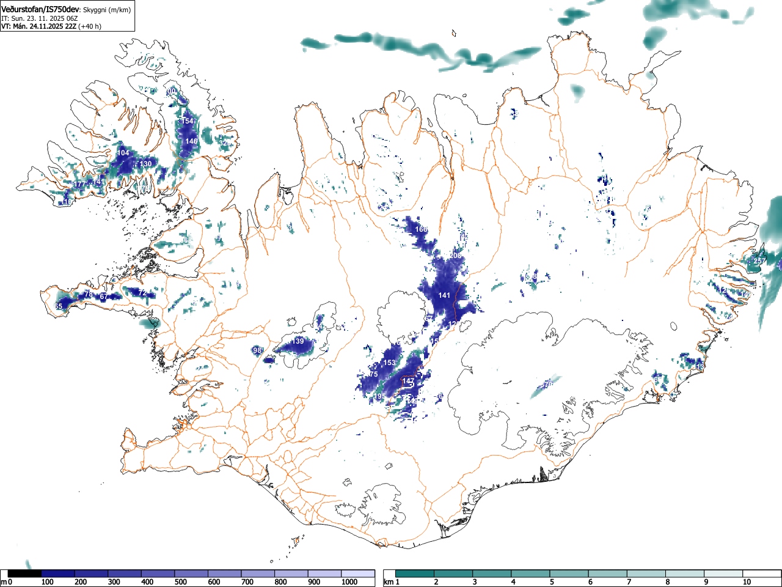Click the '5' tick on the kilometre legend
The width and height of the screenshot is (782, 587).
click(552, 582)
